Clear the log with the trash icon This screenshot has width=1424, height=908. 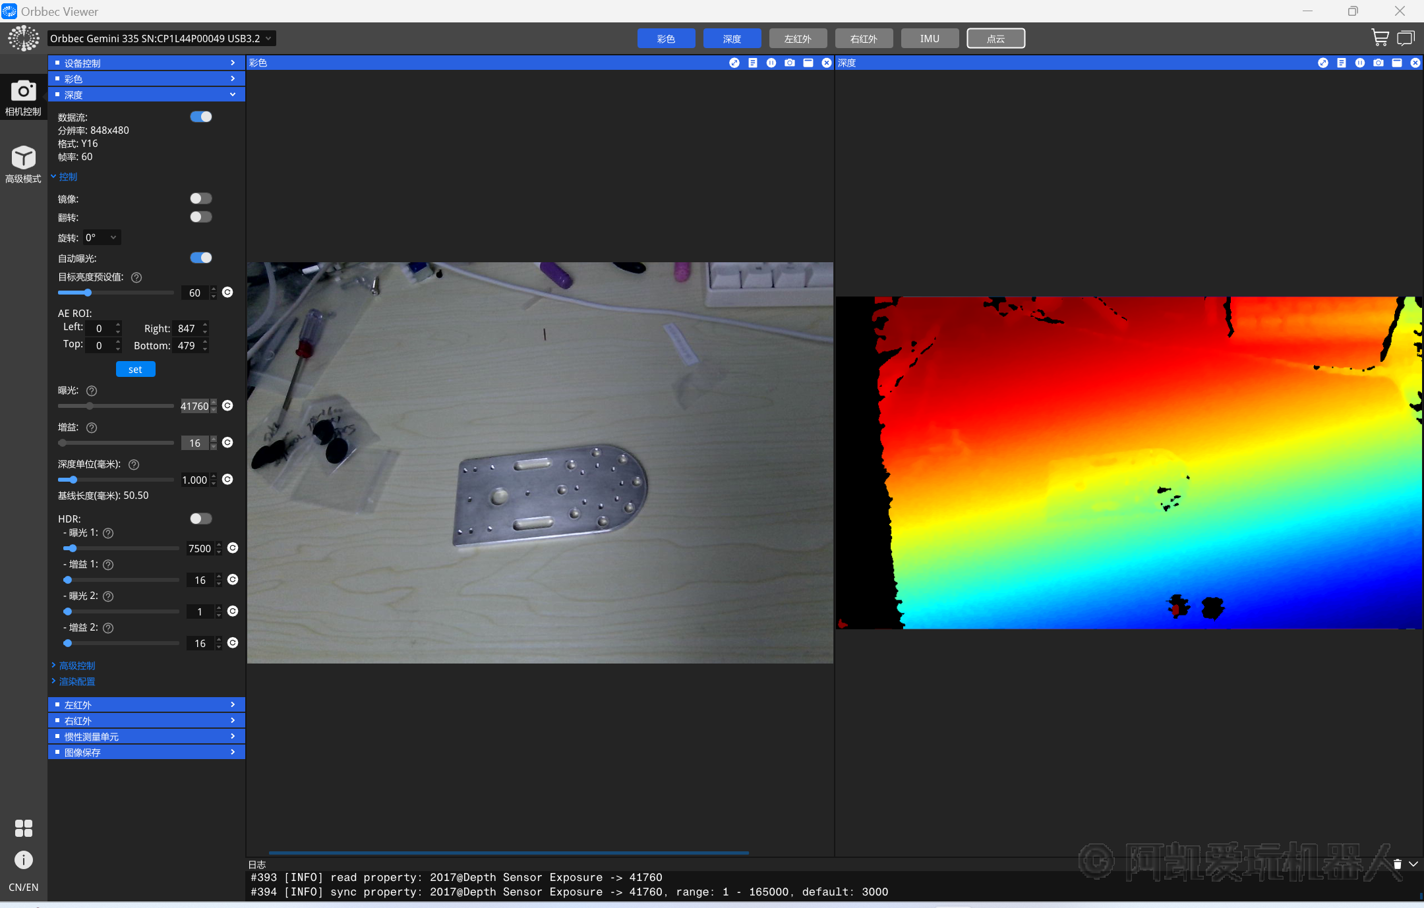[x=1397, y=864]
